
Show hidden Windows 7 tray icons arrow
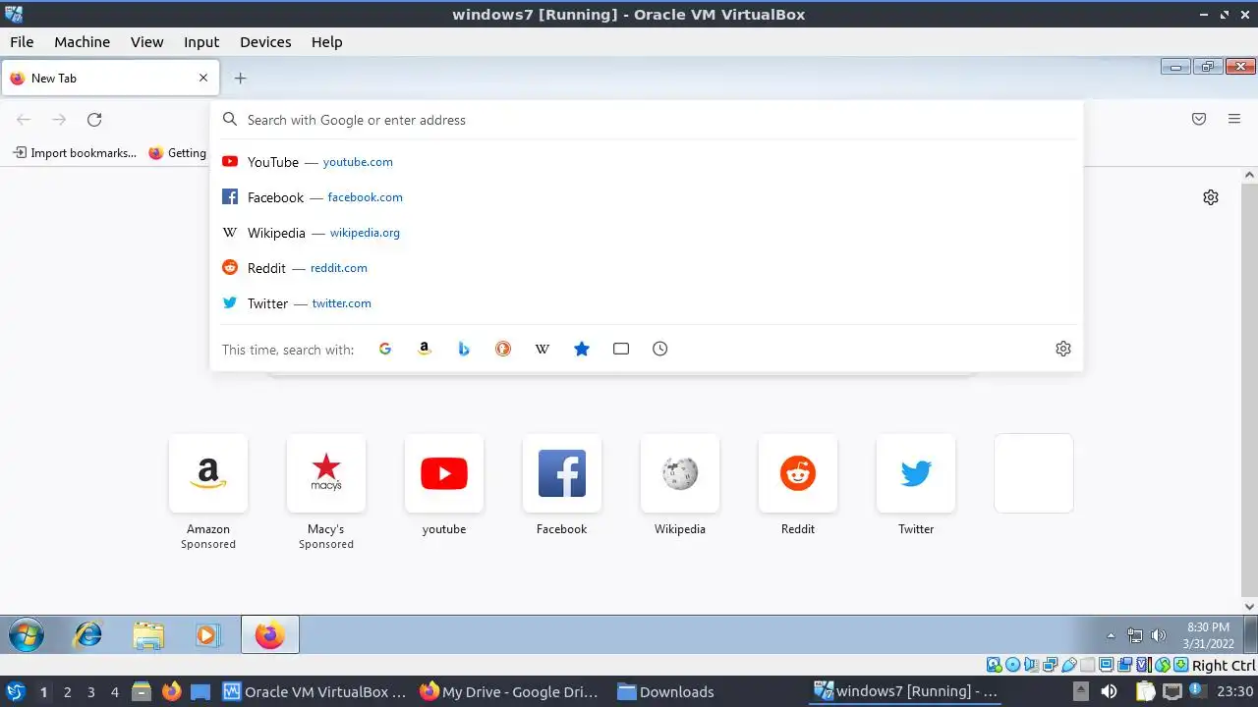pos(1111,635)
